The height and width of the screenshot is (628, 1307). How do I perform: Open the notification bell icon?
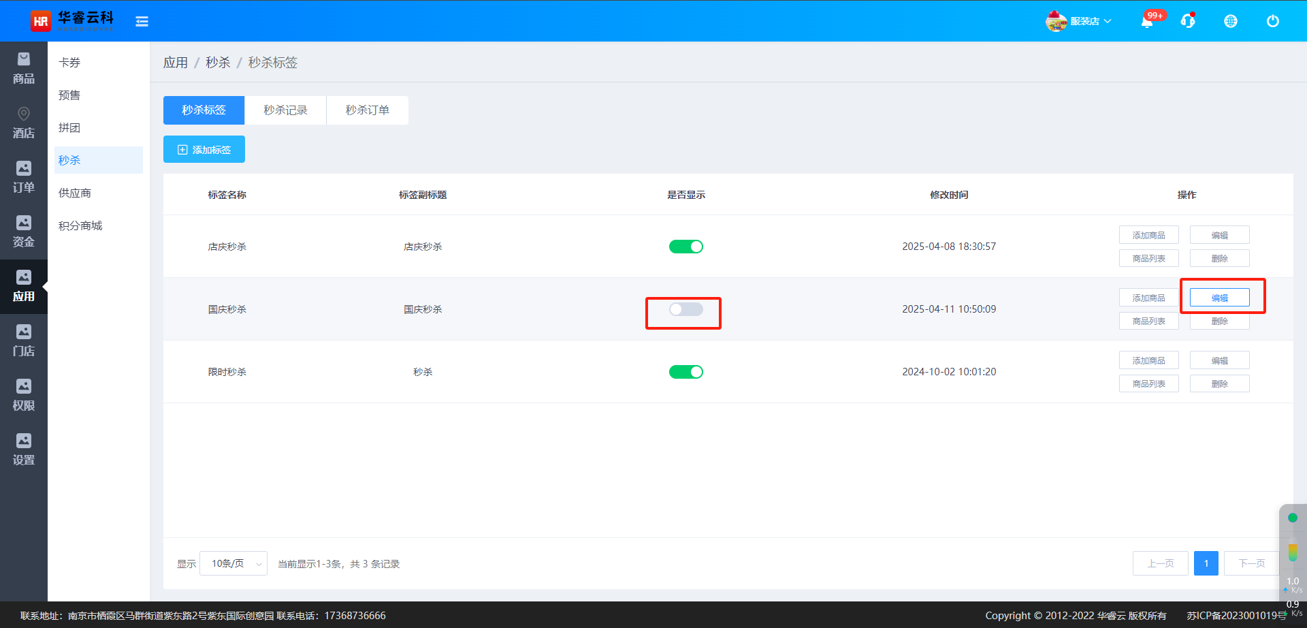click(1147, 22)
